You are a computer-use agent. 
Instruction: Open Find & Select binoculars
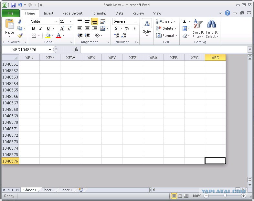pos(212,29)
